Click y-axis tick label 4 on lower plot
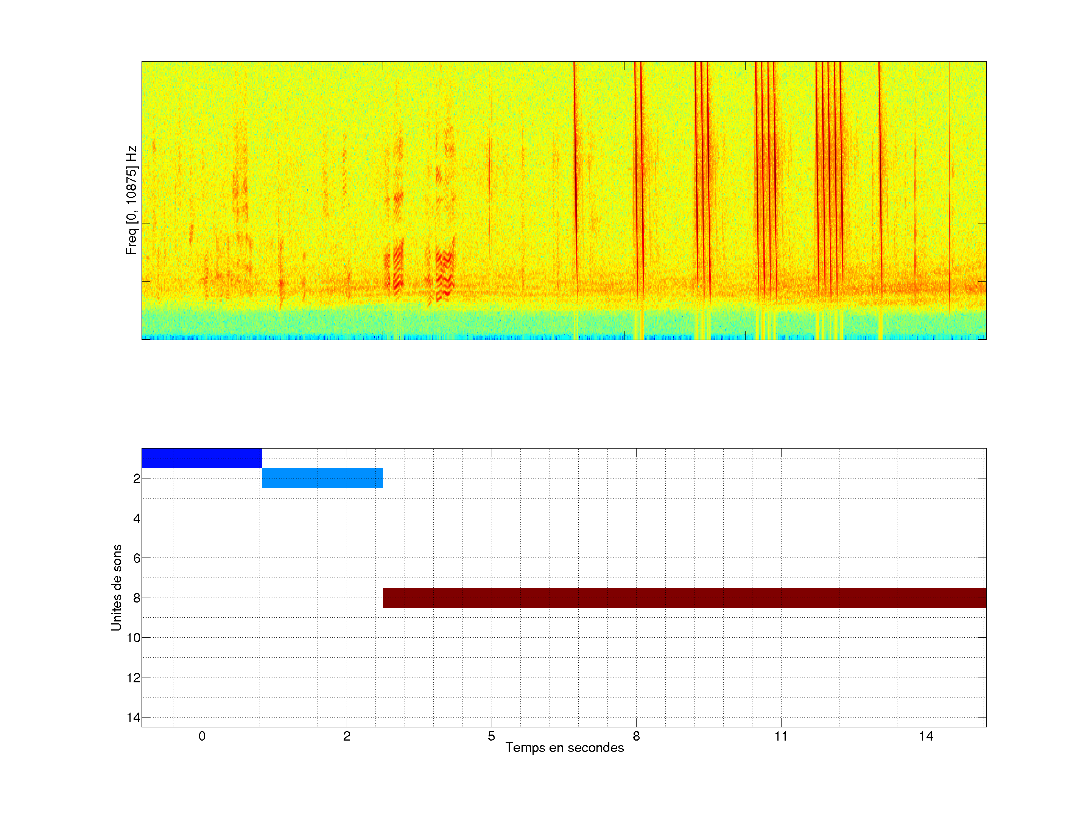Image resolution: width=1090 pixels, height=817 pixels. click(137, 518)
